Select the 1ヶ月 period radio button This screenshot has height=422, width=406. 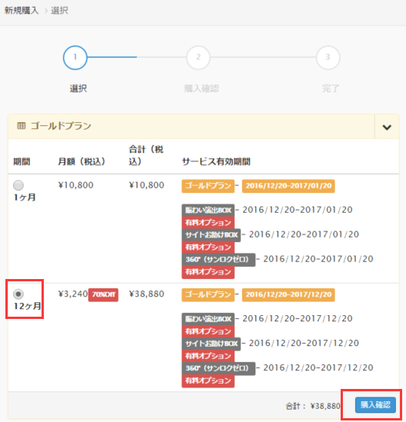click(18, 185)
